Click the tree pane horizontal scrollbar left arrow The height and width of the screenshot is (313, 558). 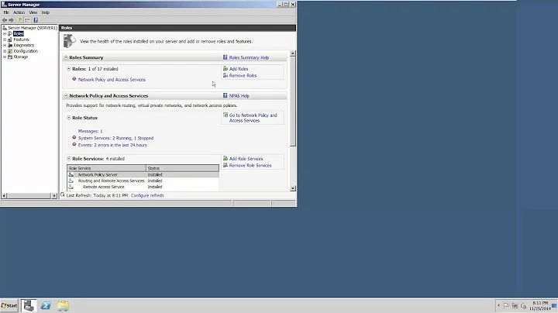pyautogui.click(x=4, y=195)
